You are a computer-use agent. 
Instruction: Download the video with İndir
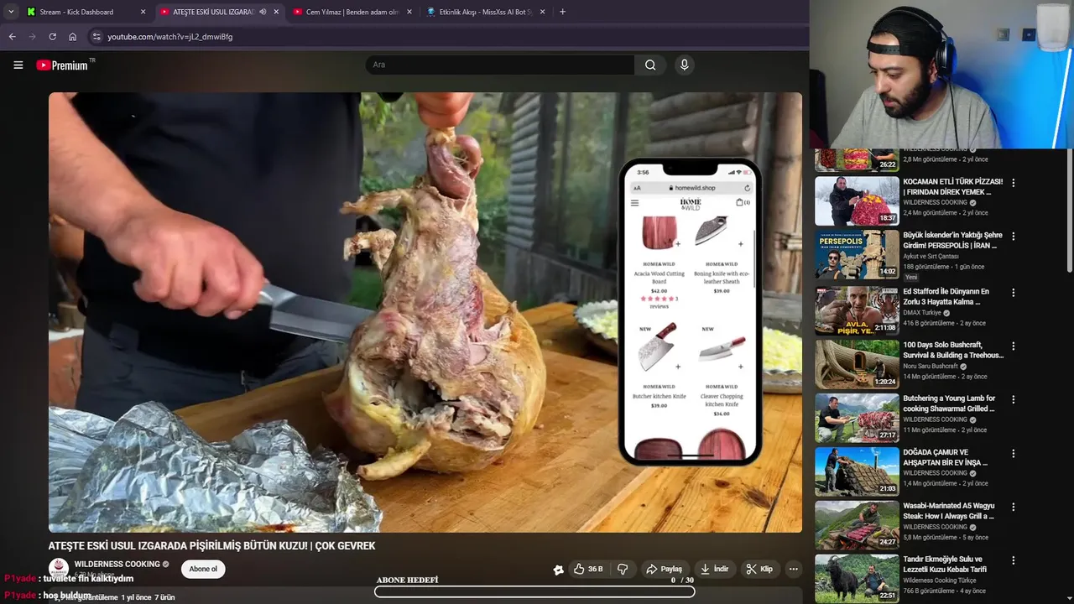coord(715,569)
